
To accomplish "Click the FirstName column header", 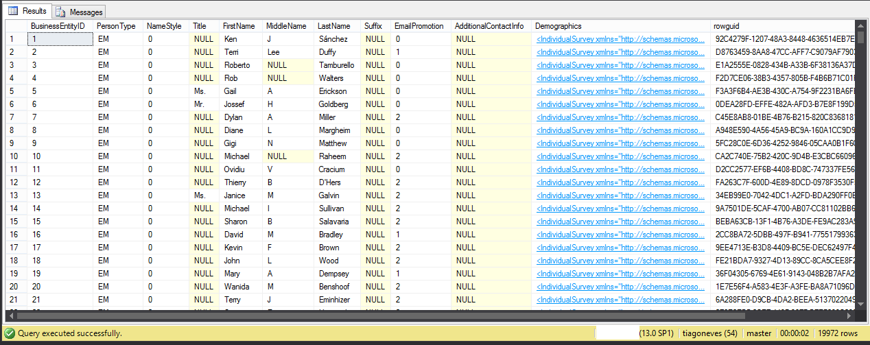I will coord(242,26).
